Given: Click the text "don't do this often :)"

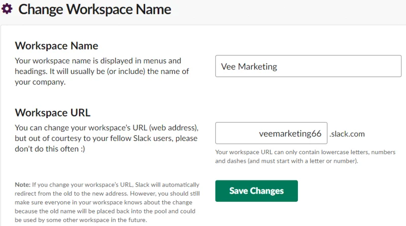Looking at the screenshot, I should click(50, 149).
